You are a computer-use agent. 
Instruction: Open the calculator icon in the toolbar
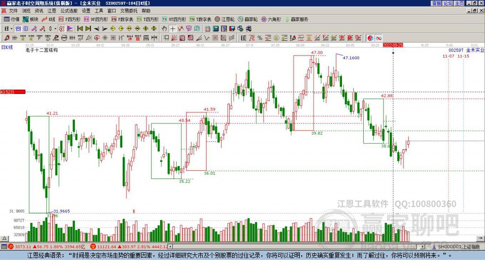(216, 29)
